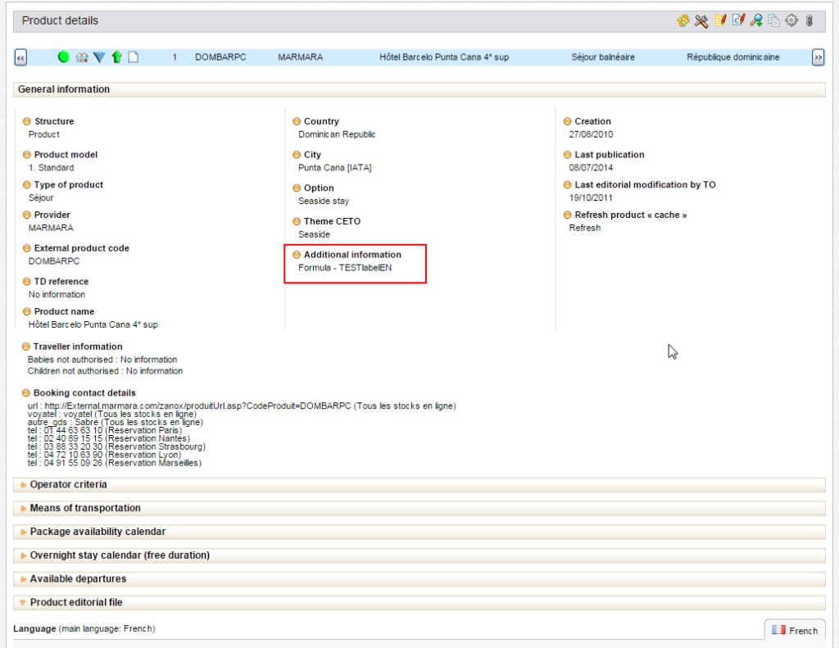Click the chain link icon

coord(809,20)
